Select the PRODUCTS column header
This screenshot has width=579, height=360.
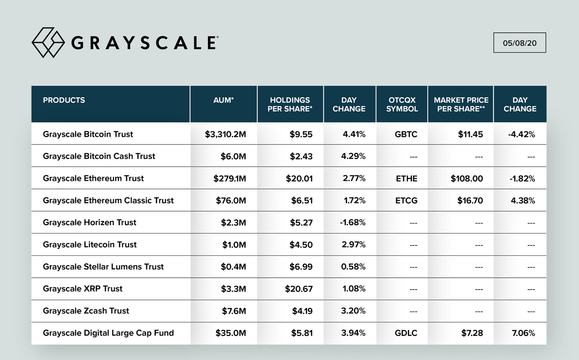click(64, 100)
